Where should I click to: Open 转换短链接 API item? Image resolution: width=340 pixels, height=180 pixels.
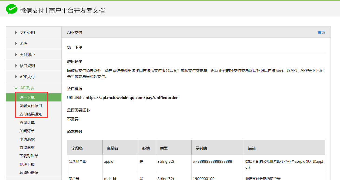pyautogui.click(x=29, y=173)
